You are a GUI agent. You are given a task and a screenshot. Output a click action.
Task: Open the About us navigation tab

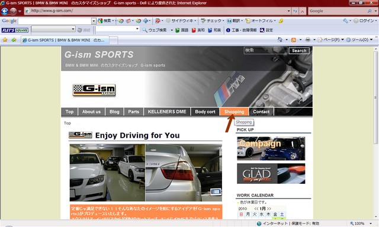[x=91, y=112]
